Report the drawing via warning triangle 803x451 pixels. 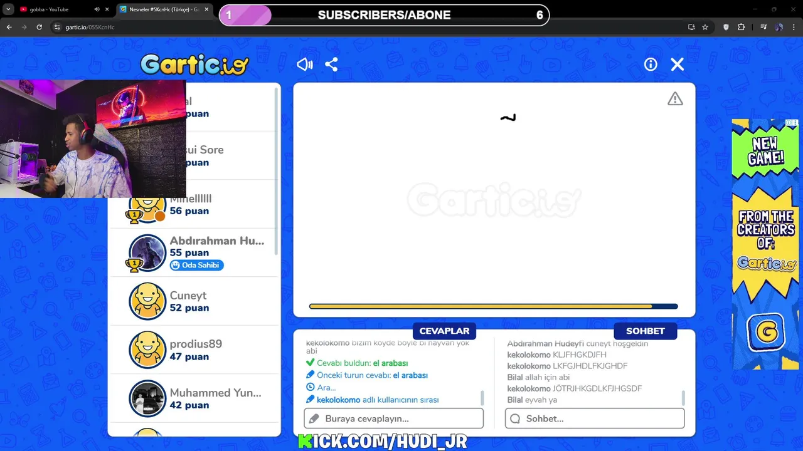pos(675,99)
